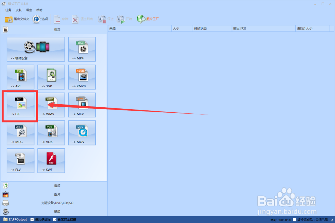Screen dimensions: 335x223
Task: Open the output folder toolbar button
Action: tap(17, 19)
